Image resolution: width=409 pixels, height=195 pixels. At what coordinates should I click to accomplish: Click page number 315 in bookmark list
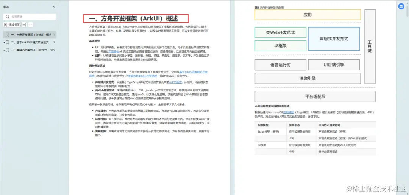[x=52, y=50]
